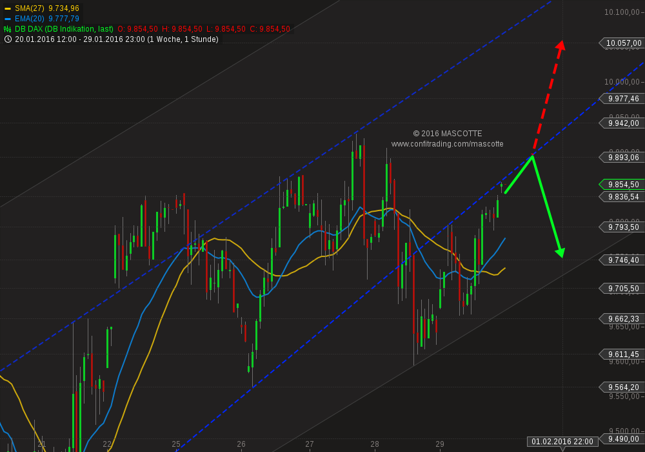
Task: Click the price marker 9.836,54
Action: pyautogui.click(x=622, y=197)
